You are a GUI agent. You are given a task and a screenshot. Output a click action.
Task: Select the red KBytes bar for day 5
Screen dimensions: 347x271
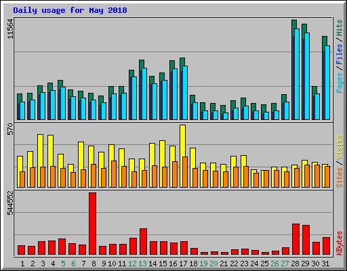(x=62, y=247)
